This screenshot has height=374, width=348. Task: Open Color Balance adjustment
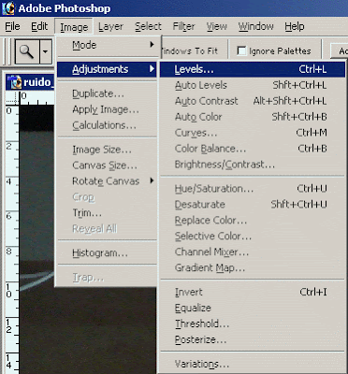click(253, 149)
